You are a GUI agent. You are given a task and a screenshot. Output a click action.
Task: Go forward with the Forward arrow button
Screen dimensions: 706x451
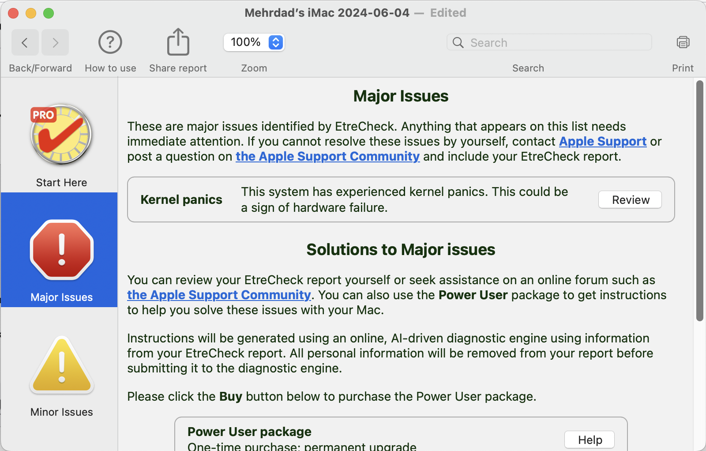click(55, 42)
